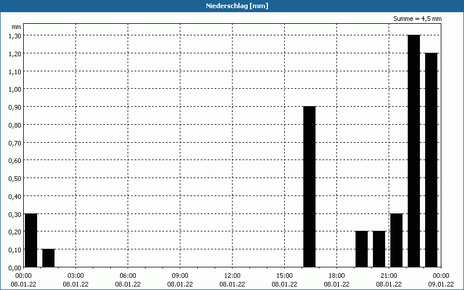This screenshot has height=290, width=464.
Task: Select the 0,10 mm precipitation bar
Action: click(x=49, y=258)
